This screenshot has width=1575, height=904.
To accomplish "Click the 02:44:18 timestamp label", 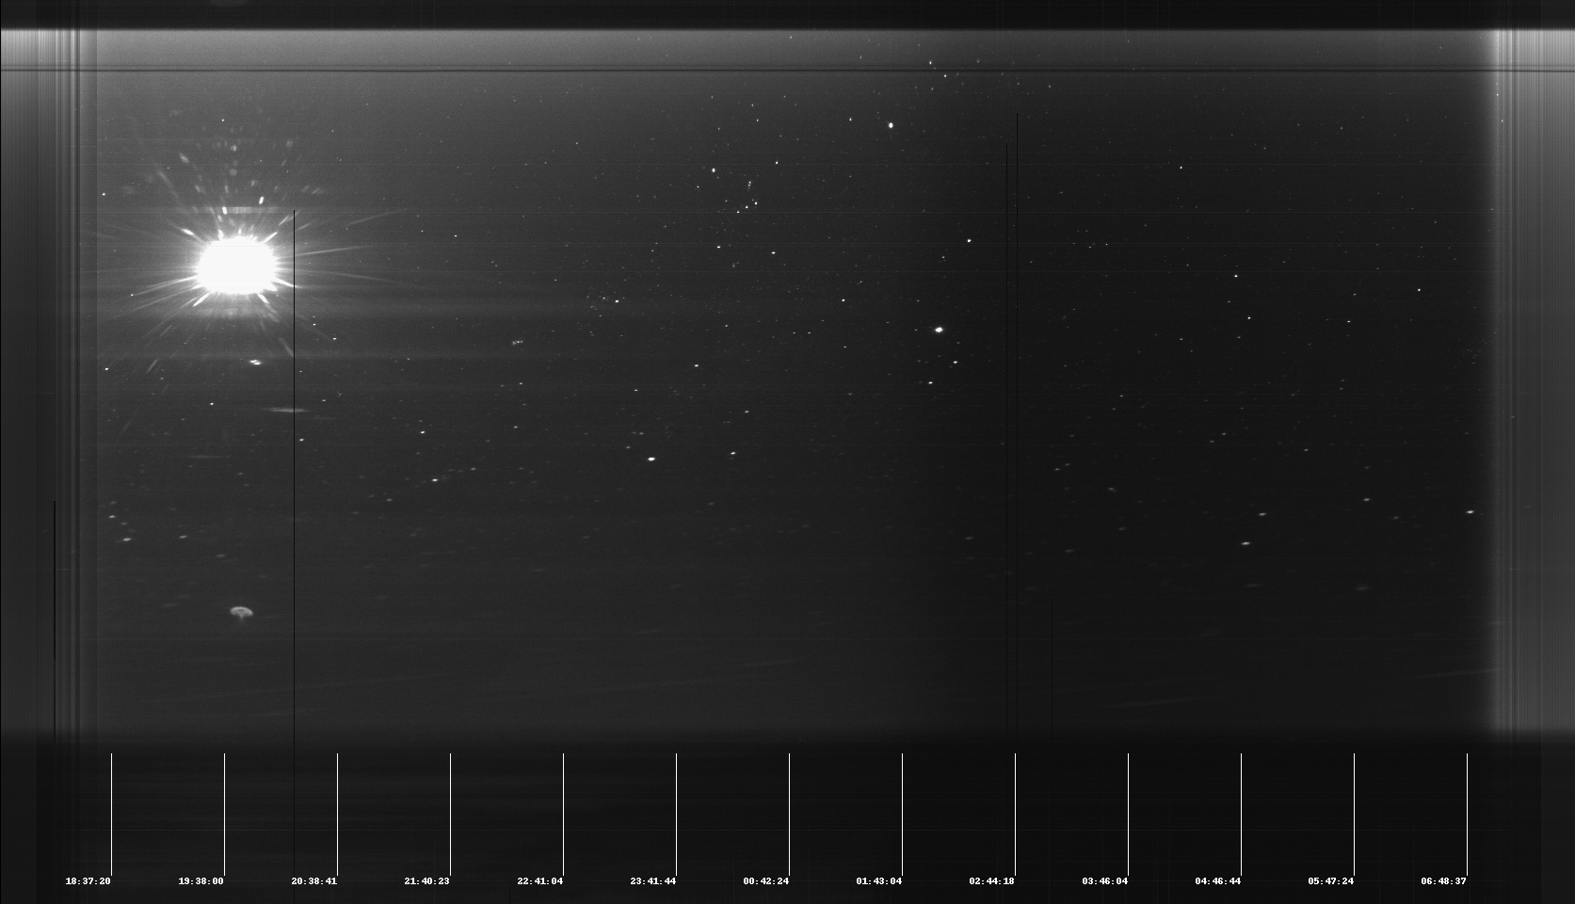I will (x=991, y=881).
